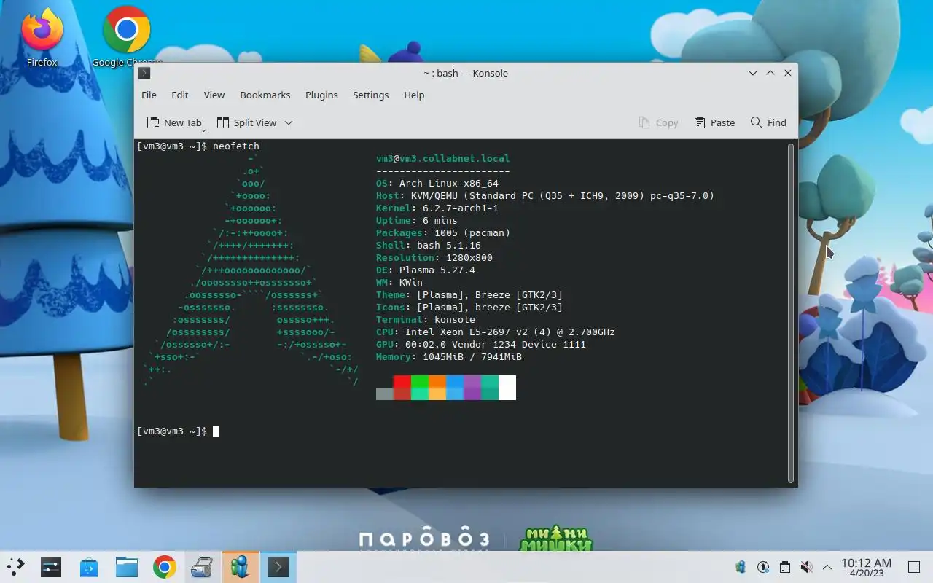Click the 'GPU: 00:02.0 Vendor 1234' line

(481, 345)
